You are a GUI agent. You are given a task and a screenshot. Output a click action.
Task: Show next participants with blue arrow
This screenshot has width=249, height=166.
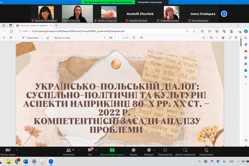pyautogui.click(x=224, y=14)
